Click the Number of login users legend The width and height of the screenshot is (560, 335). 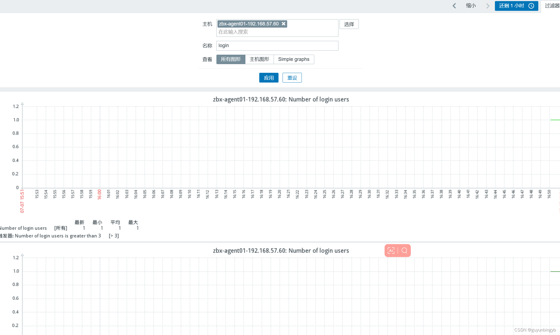(23, 228)
